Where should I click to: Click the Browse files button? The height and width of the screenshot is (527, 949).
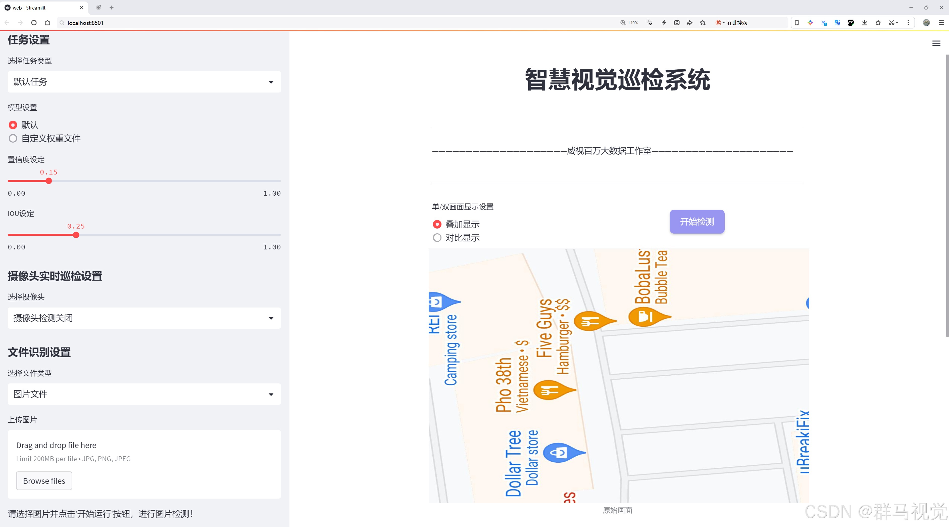pos(44,481)
